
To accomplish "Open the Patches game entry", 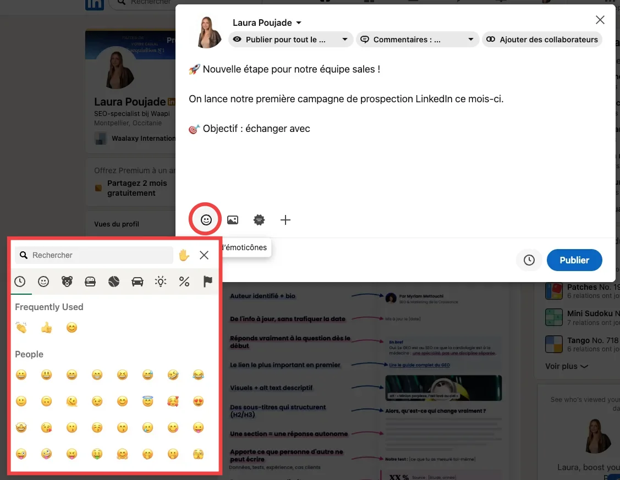I will (x=581, y=291).
